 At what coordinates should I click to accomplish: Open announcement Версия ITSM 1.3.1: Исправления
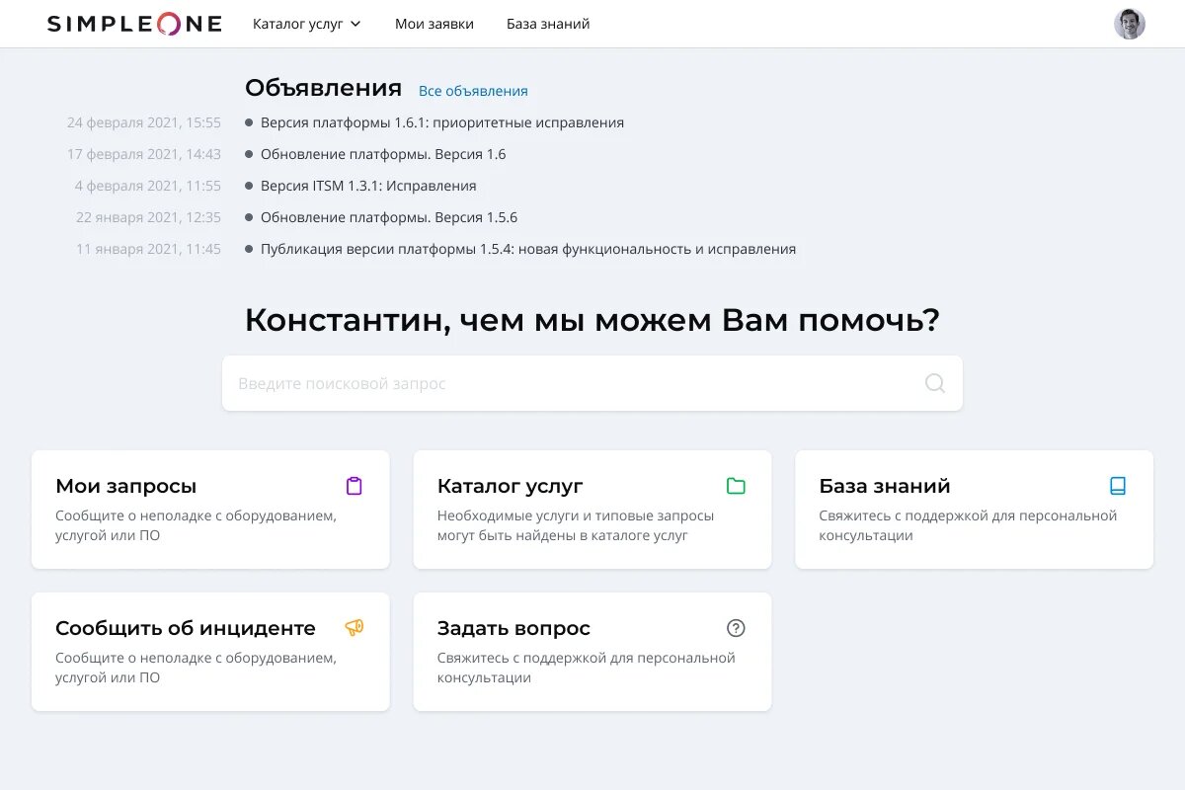coord(367,186)
